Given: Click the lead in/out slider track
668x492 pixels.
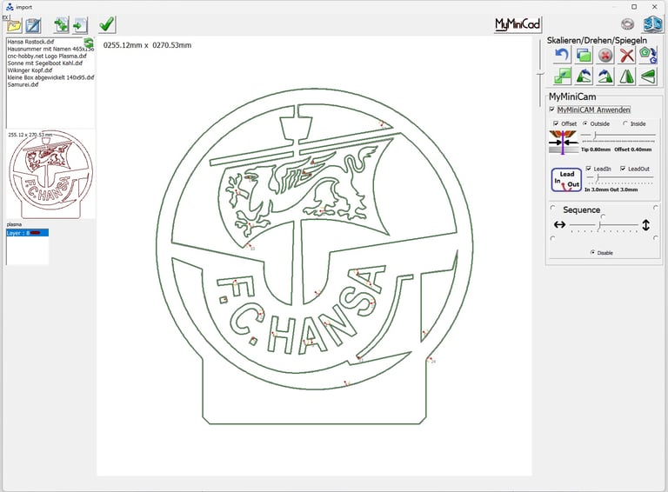Looking at the screenshot, I should point(620,178).
